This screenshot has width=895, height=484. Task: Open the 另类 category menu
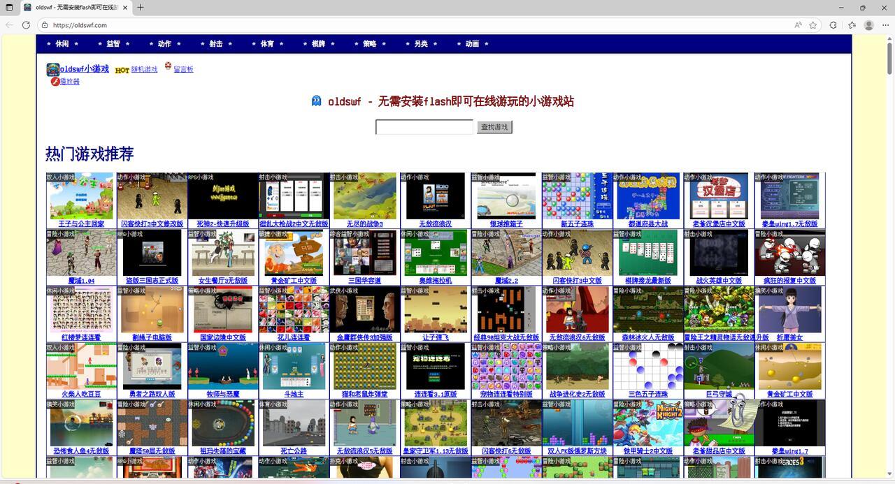(421, 44)
